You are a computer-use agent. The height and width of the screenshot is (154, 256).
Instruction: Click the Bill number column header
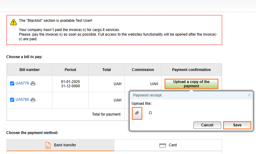pos(30,70)
